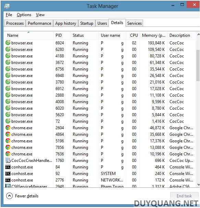Viewport: 200px width, 208px height.
Task: Click CocCoc icon for browser.exe PID 6912
Action: (8, 88)
